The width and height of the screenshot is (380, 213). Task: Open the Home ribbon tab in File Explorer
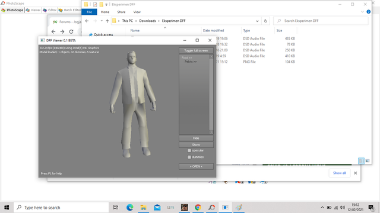(x=105, y=12)
